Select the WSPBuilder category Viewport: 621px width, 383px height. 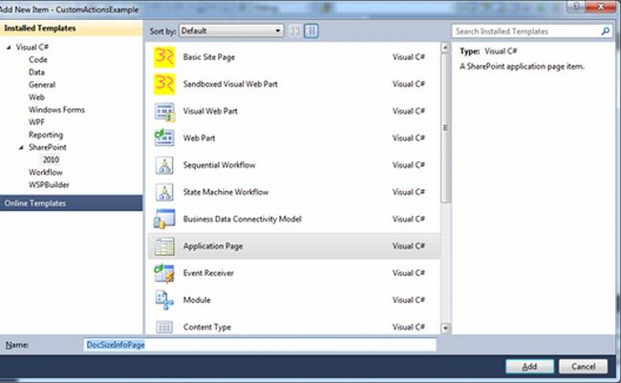point(49,184)
